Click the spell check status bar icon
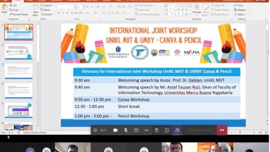The image size is (270, 152). click(x=19, y=133)
